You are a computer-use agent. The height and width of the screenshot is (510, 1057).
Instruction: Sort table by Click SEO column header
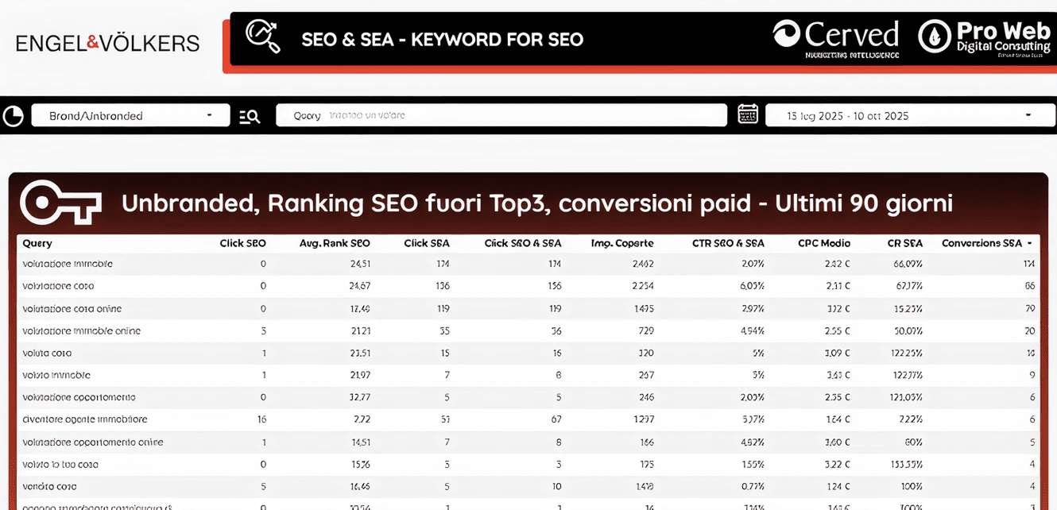pyautogui.click(x=242, y=244)
